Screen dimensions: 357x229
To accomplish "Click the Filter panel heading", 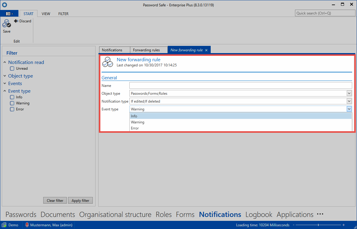I will (x=12, y=53).
